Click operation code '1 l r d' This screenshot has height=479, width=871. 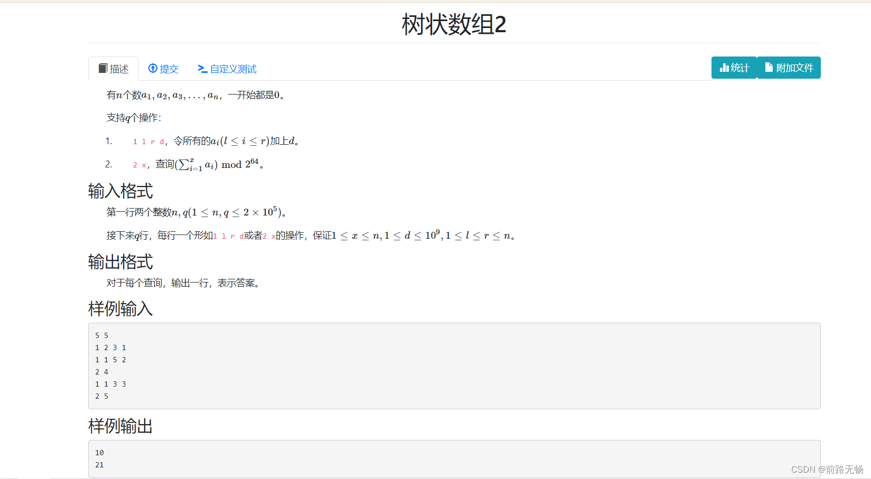(148, 142)
